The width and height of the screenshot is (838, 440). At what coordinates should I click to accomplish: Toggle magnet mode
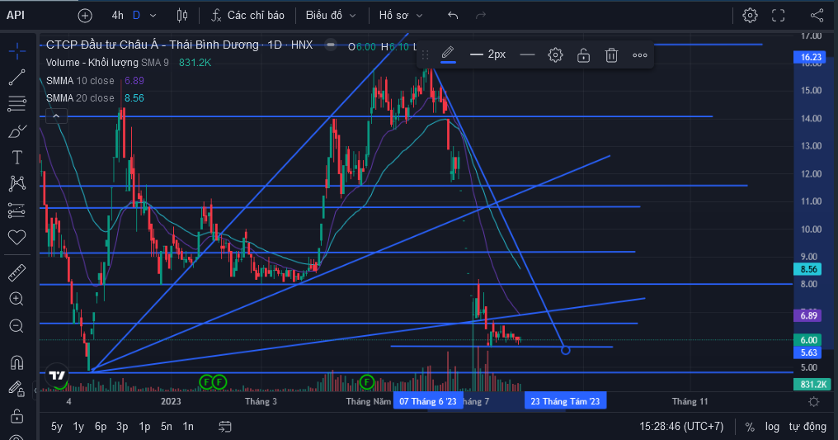(17, 362)
